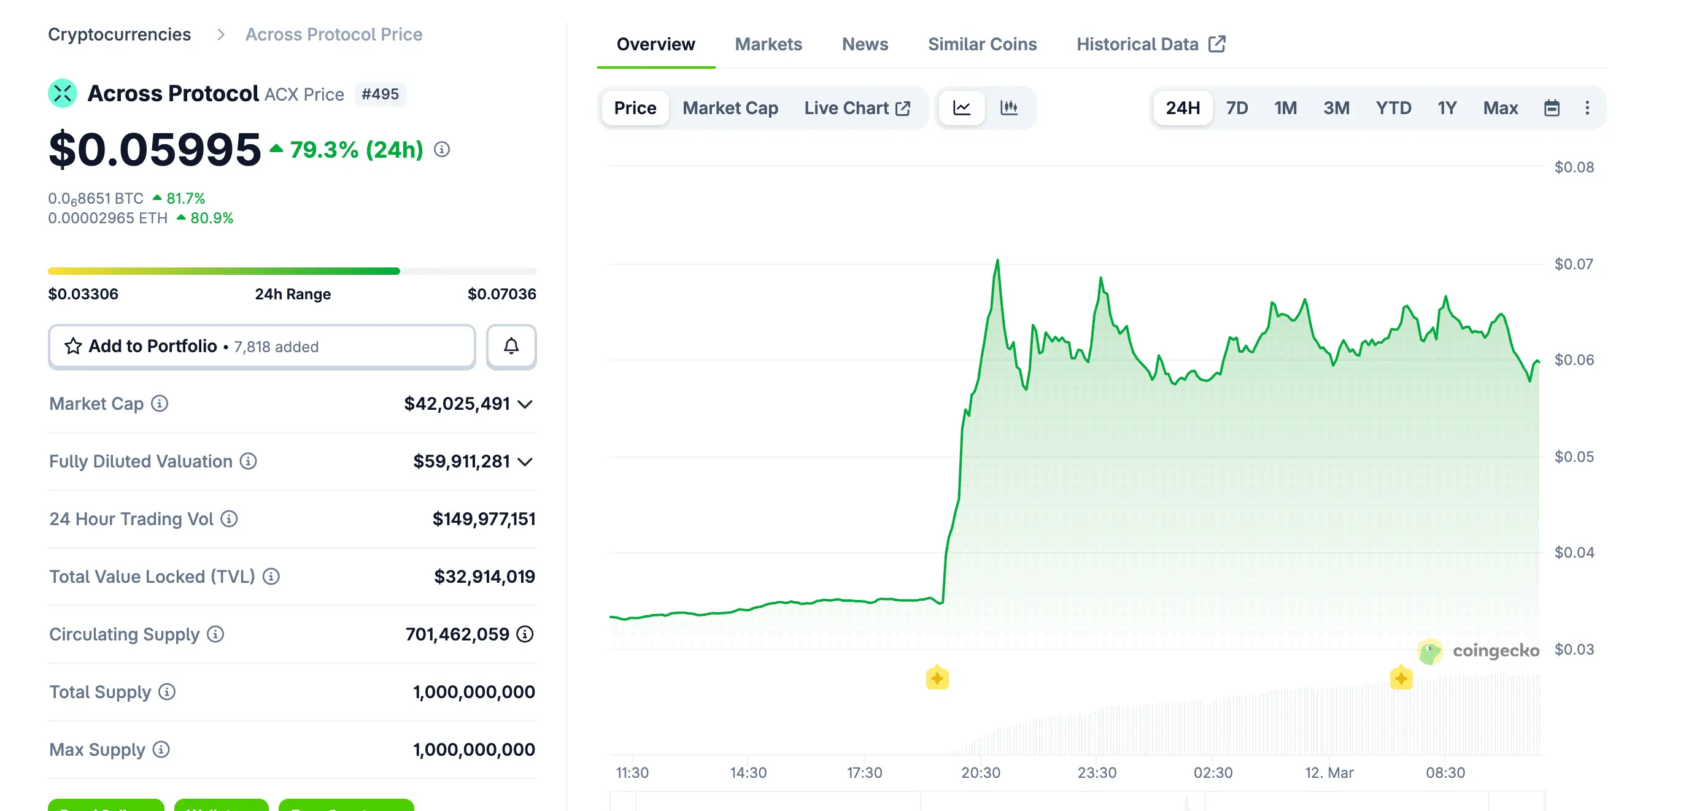Switch to the Markets tab
This screenshot has height=811, width=1705.
[768, 44]
